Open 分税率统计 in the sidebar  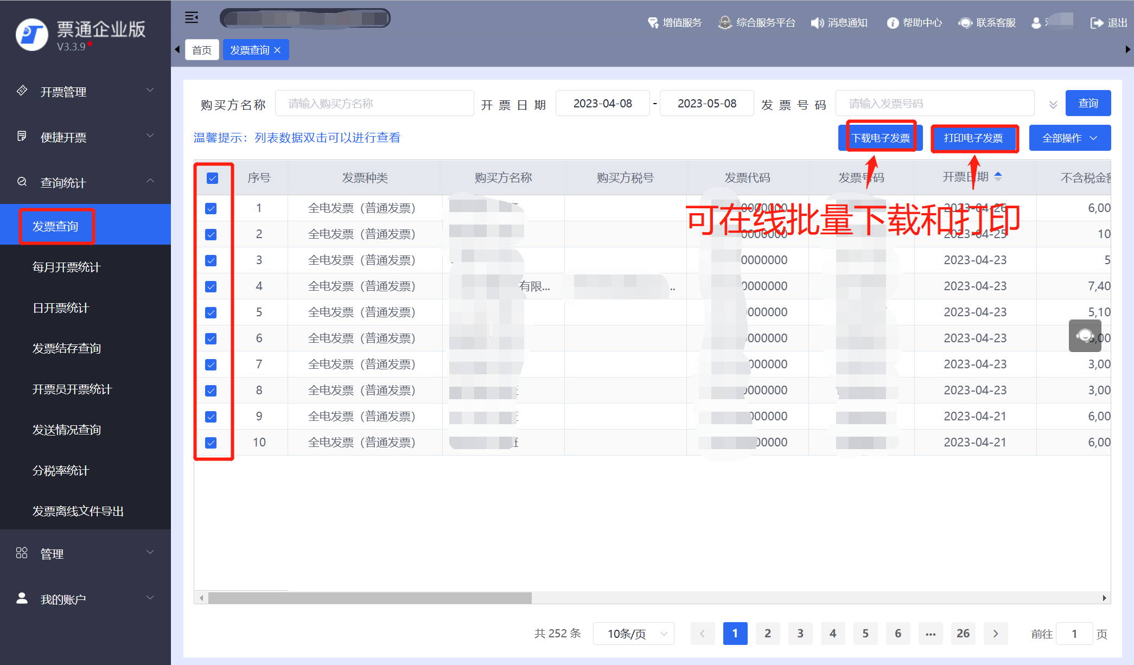85,470
